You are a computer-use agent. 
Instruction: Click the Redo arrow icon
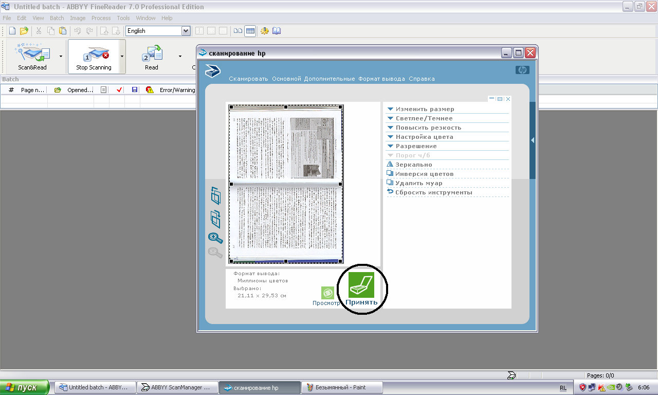click(x=89, y=31)
